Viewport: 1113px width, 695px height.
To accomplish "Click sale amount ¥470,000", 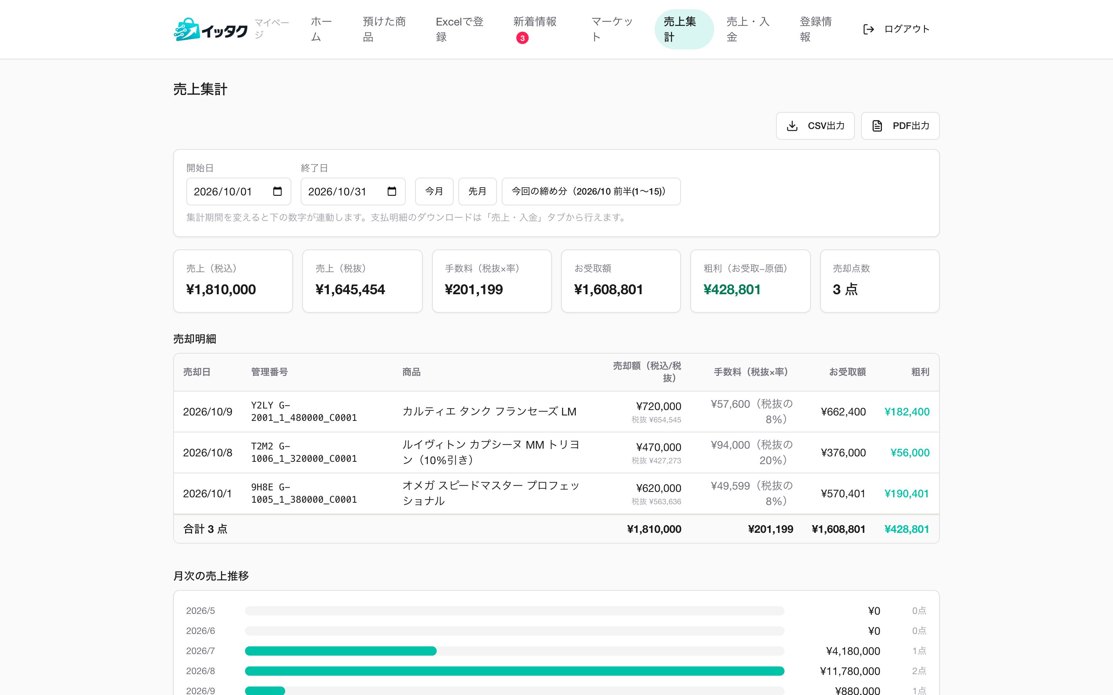I will pyautogui.click(x=659, y=447).
